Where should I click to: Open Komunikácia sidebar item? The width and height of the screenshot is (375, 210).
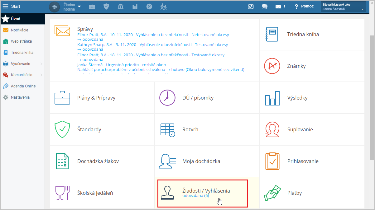pos(22,75)
